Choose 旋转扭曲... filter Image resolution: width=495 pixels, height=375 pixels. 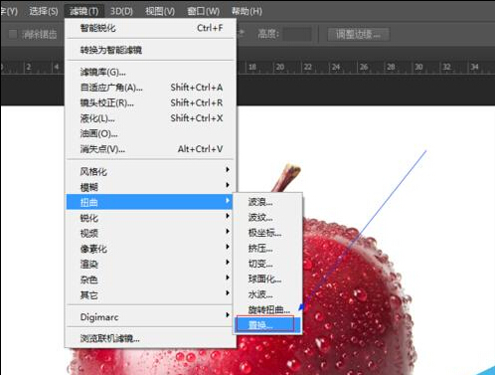[267, 310]
